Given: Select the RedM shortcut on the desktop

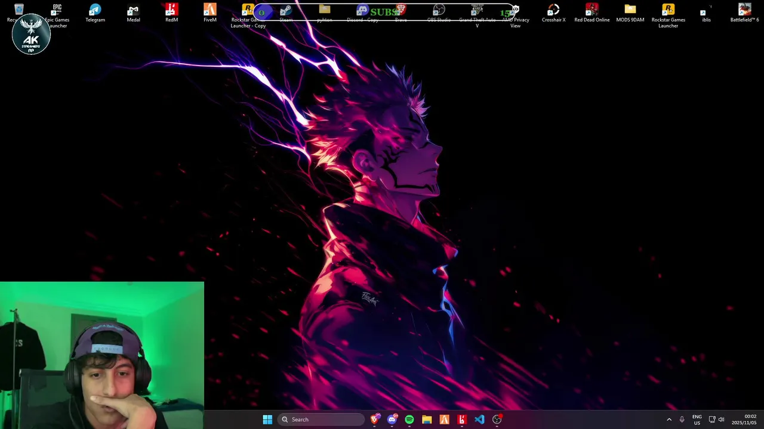Looking at the screenshot, I should [171, 13].
